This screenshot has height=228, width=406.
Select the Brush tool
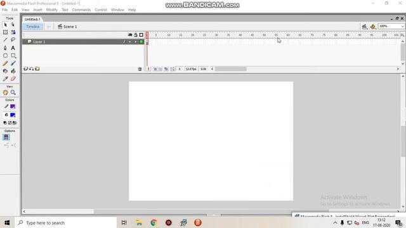click(x=13, y=63)
